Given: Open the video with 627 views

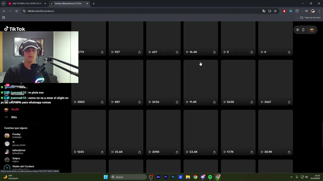Looking at the screenshot, I should (x=163, y=38).
